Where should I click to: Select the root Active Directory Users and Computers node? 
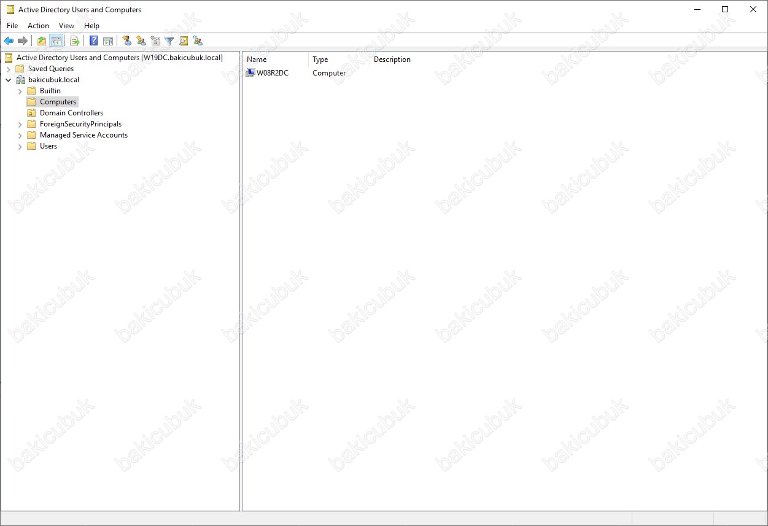(x=120, y=58)
